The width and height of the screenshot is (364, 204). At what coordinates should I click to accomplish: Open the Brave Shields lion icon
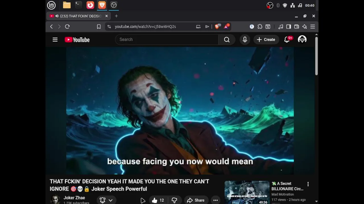pos(217,26)
